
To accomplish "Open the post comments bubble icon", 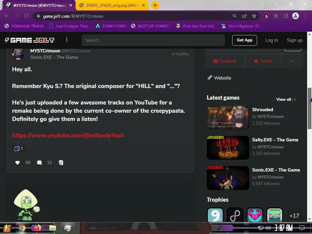I will (x=39, y=163).
